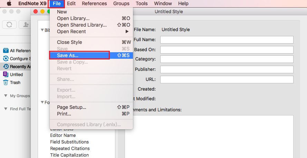Click the Based On input field
Screen dimensions: 307x158
click(x=227, y=49)
